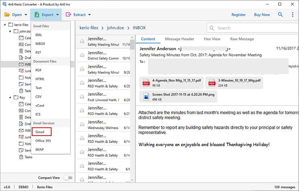Click the Calendar icon under Roy
The width and height of the screenshot is (299, 191).
[x=21, y=104]
